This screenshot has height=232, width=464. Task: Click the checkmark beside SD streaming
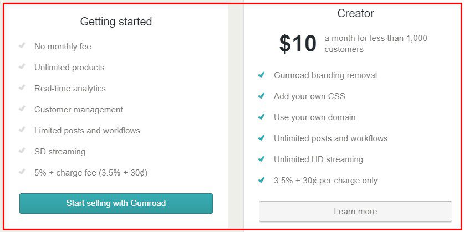click(x=22, y=151)
